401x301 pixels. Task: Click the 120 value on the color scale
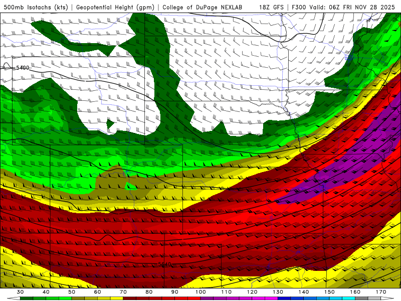(252, 292)
